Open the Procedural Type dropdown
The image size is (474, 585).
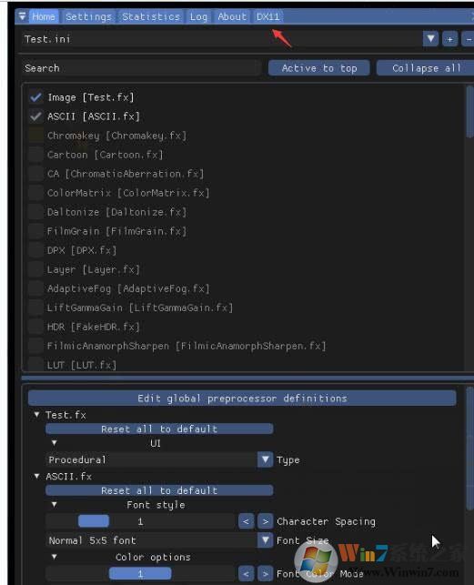[266, 459]
